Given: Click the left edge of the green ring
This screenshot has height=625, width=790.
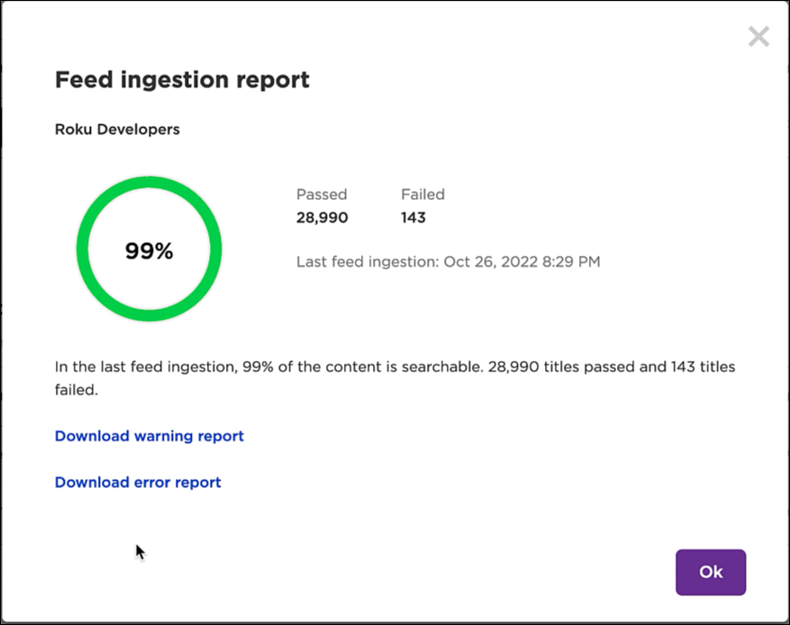Looking at the screenshot, I should [83, 250].
